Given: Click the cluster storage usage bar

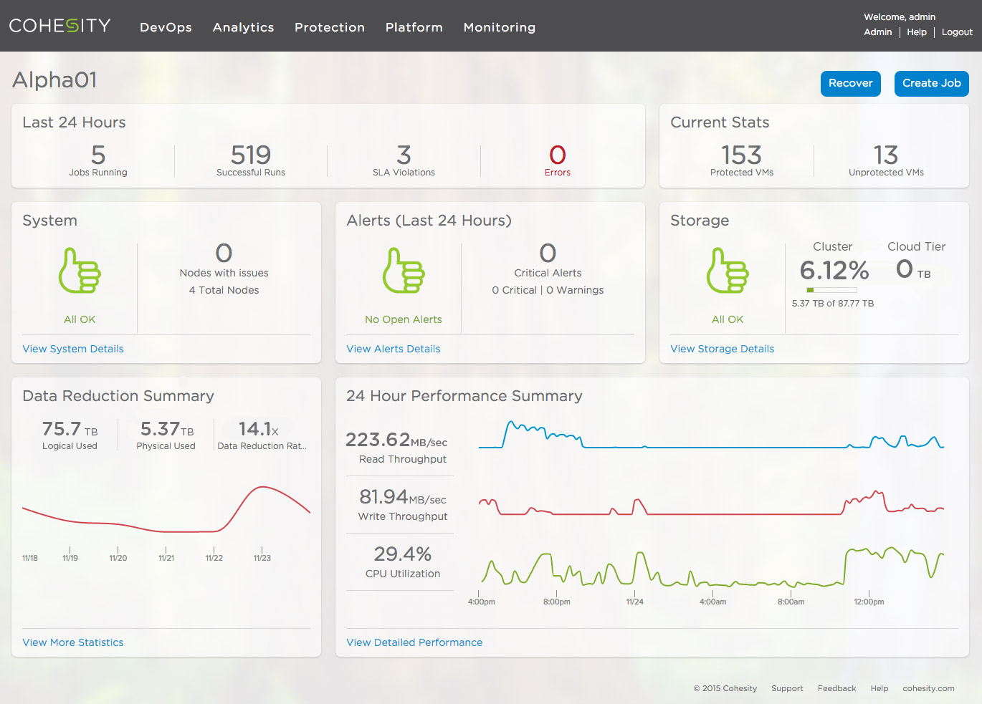Looking at the screenshot, I should (831, 290).
